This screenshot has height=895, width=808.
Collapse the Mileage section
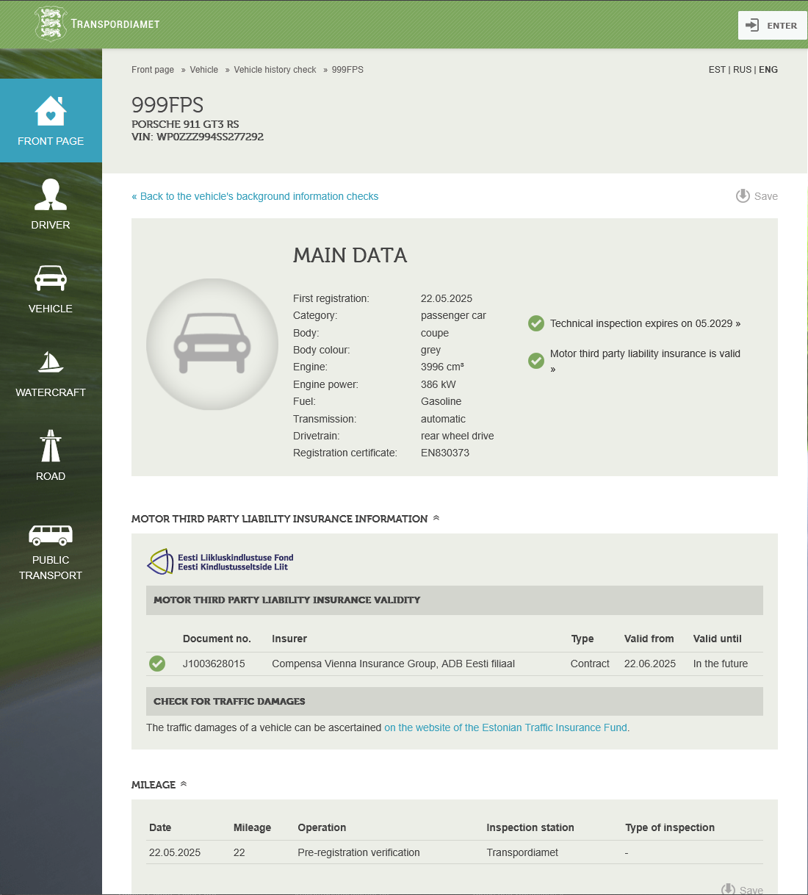184,784
